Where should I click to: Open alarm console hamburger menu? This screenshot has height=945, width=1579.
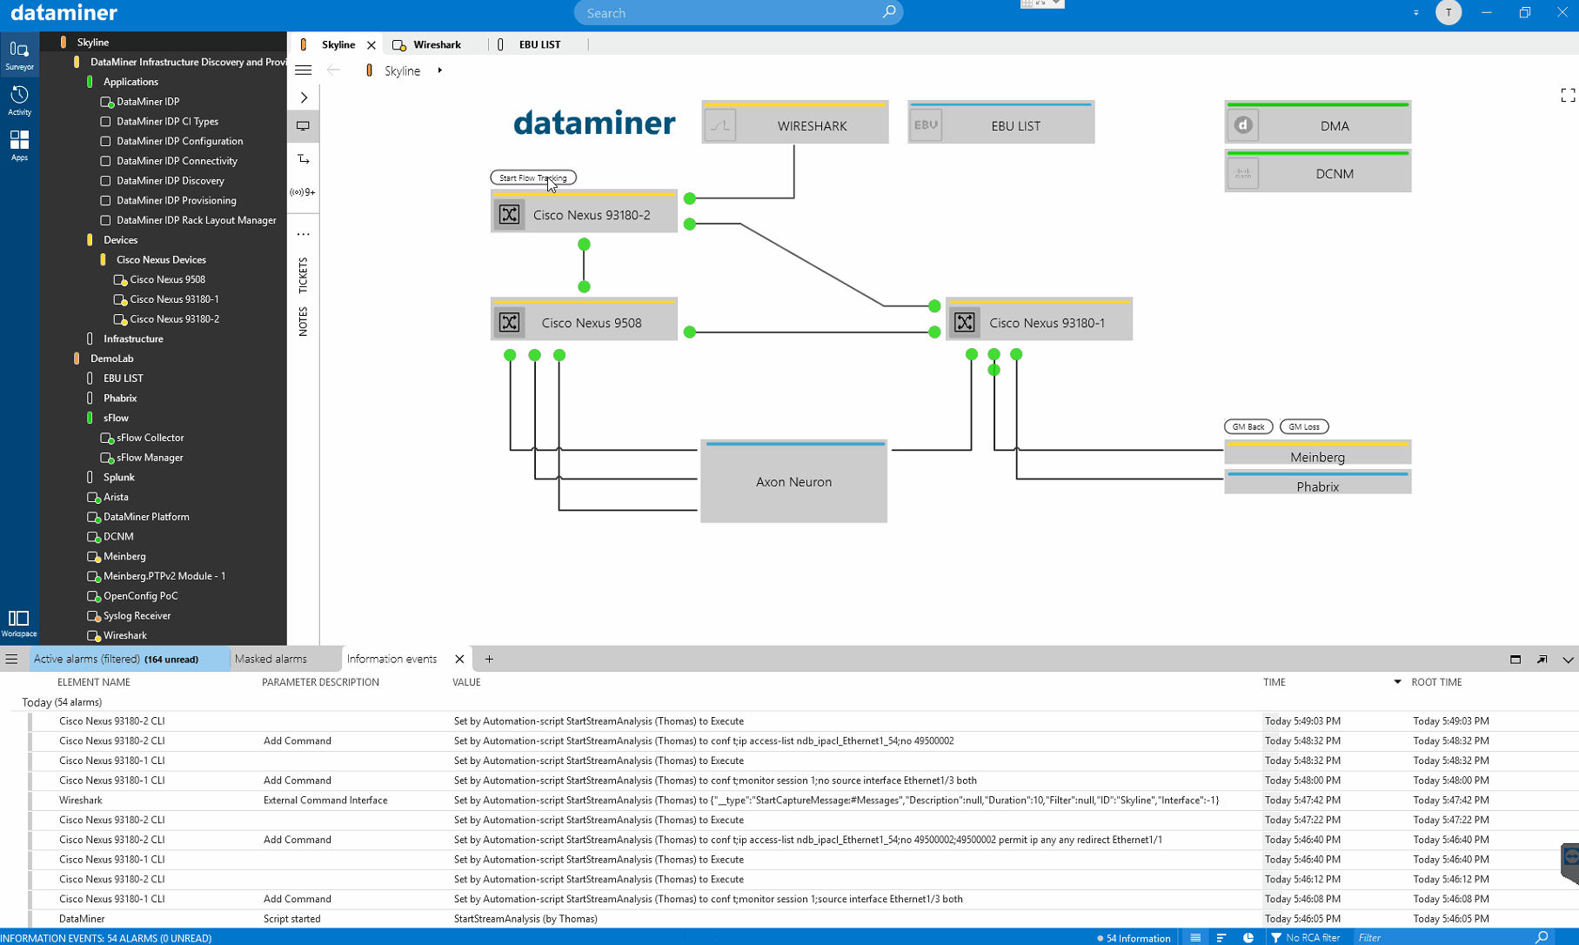[11, 659]
